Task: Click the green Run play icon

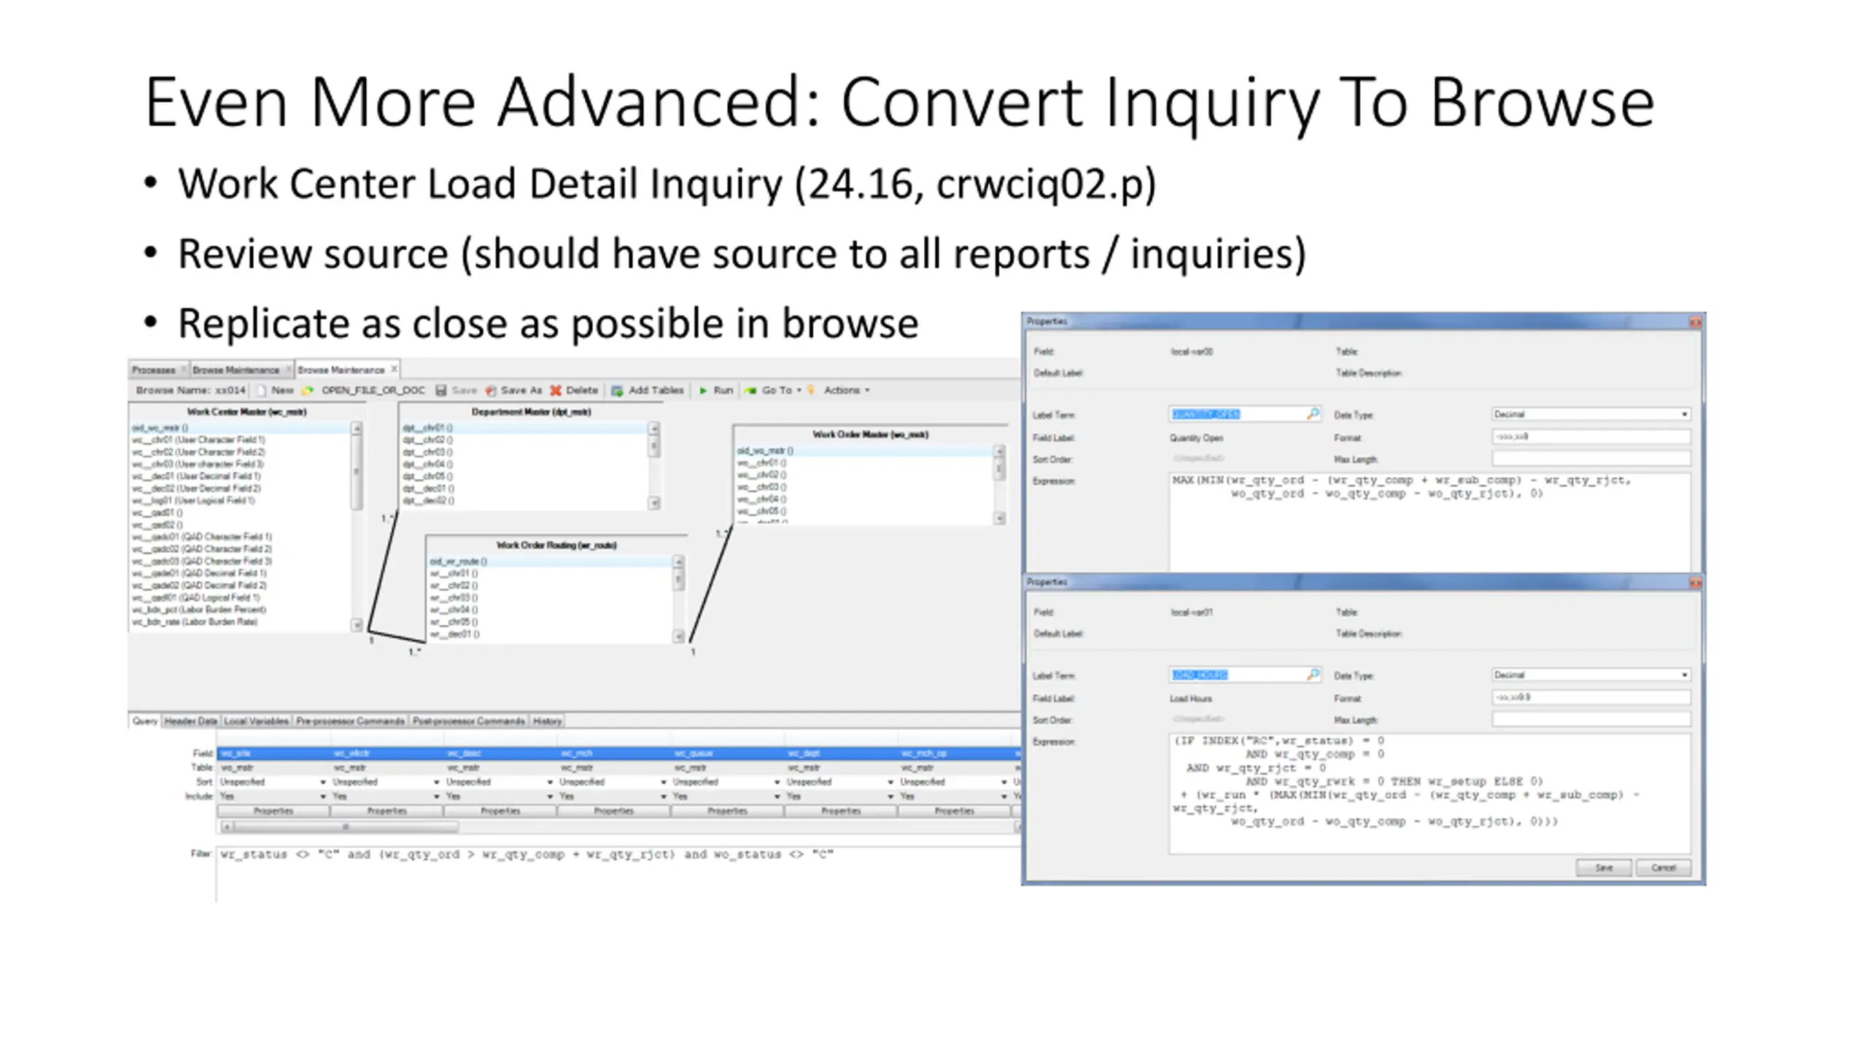Action: tap(703, 390)
